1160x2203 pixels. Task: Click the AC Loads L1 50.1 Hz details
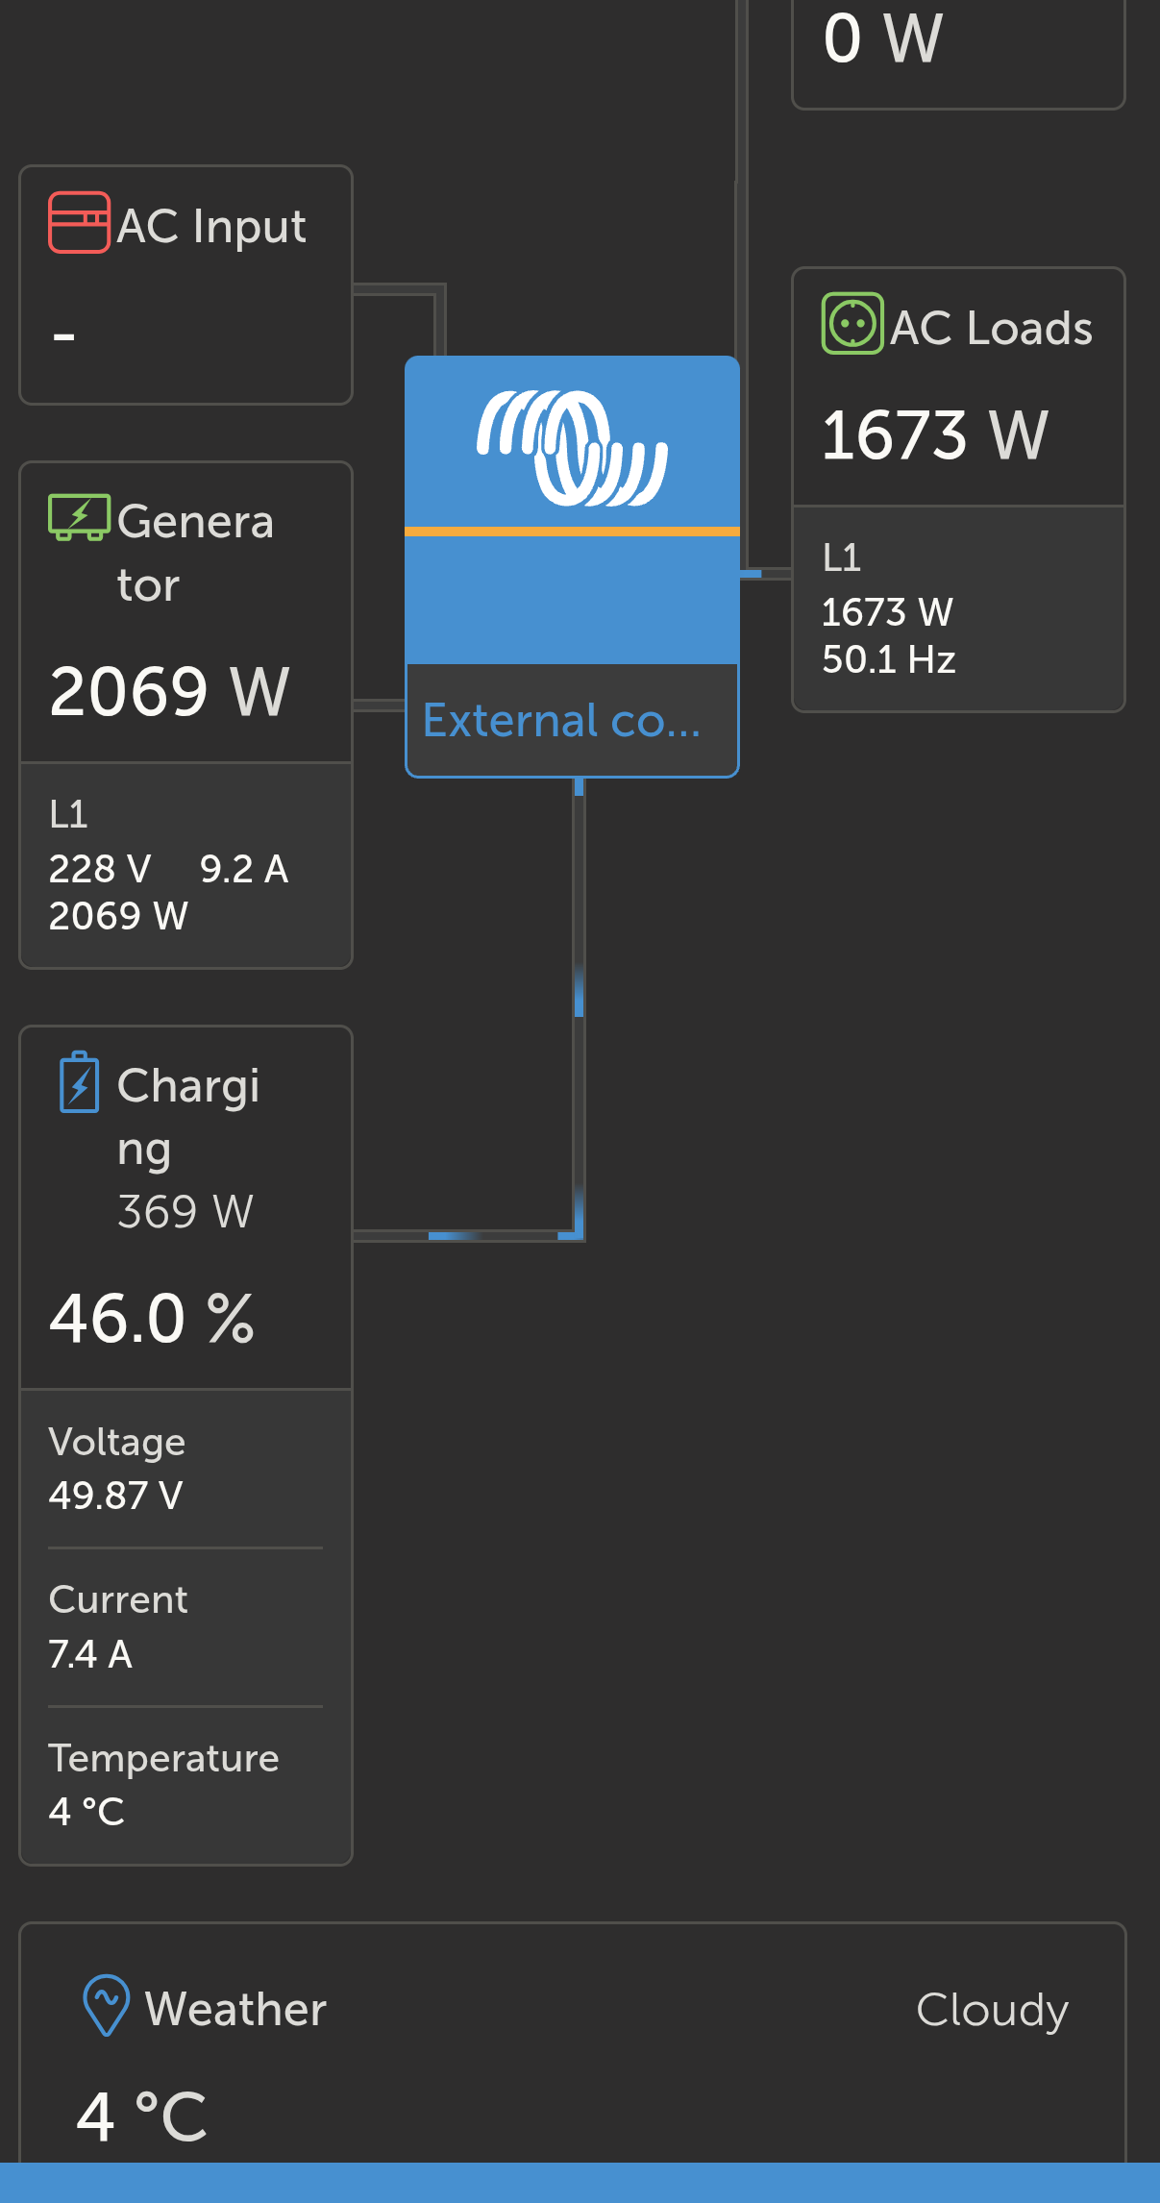coord(958,608)
